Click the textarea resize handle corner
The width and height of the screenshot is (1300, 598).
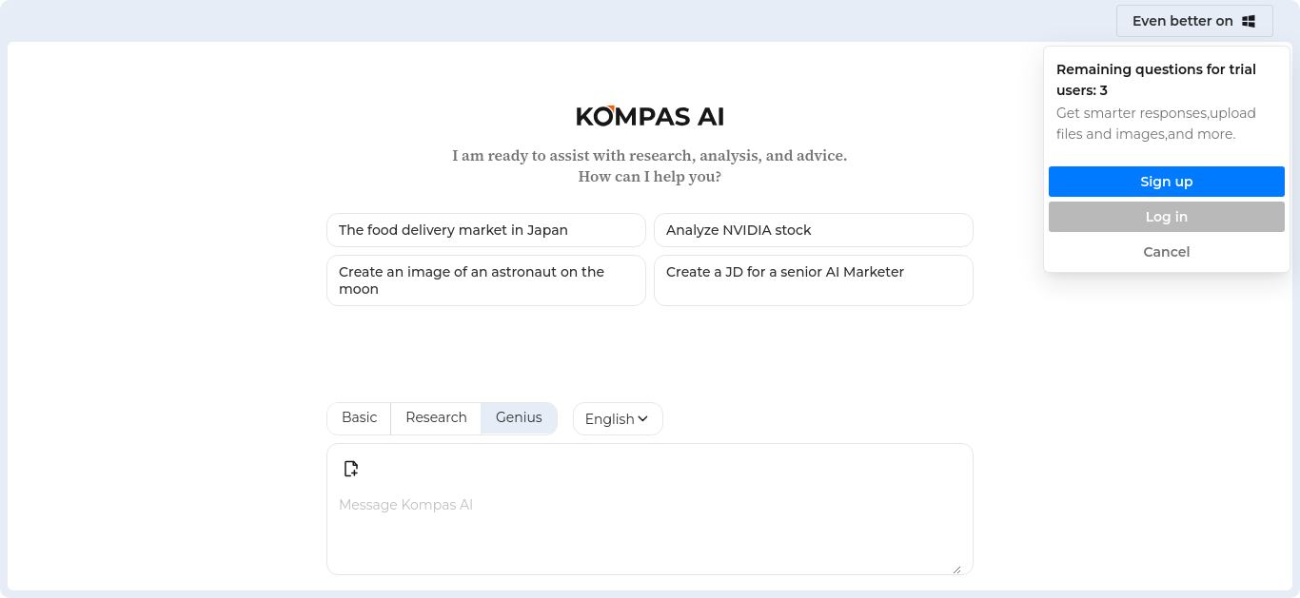tap(956, 569)
